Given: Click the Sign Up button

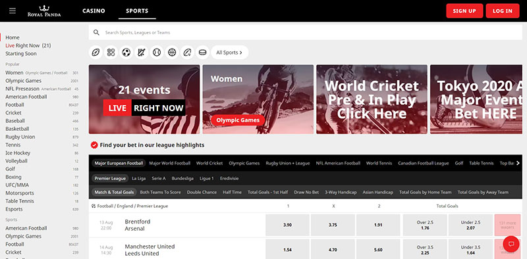Looking at the screenshot, I should tap(464, 11).
